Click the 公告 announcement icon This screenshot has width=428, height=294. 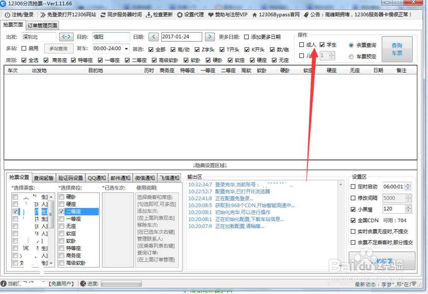pyautogui.click(x=306, y=15)
